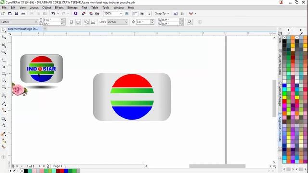
Task: Save the document with the Save icon
Action: pyautogui.click(x=16, y=13)
